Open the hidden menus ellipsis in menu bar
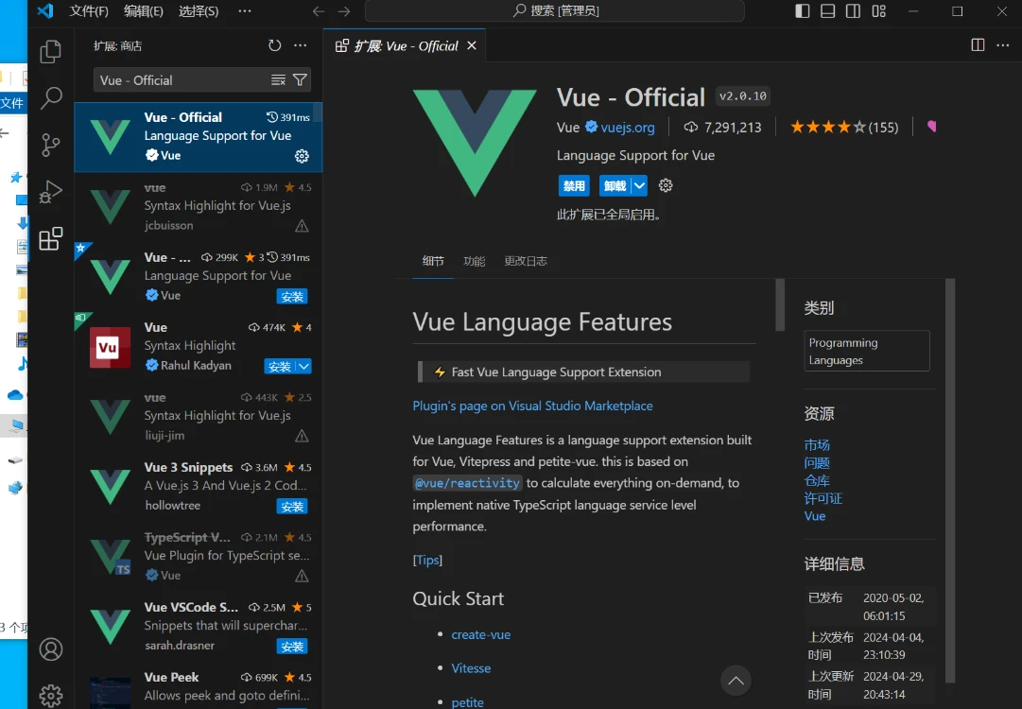1022x709 pixels. [x=245, y=11]
